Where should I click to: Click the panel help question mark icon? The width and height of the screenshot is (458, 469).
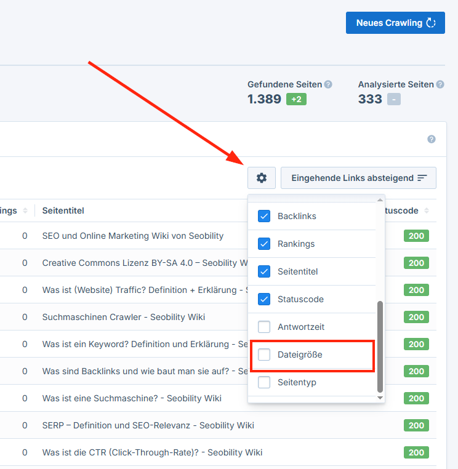pyautogui.click(x=432, y=139)
